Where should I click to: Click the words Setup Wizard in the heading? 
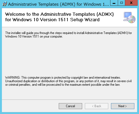click(x=85, y=20)
